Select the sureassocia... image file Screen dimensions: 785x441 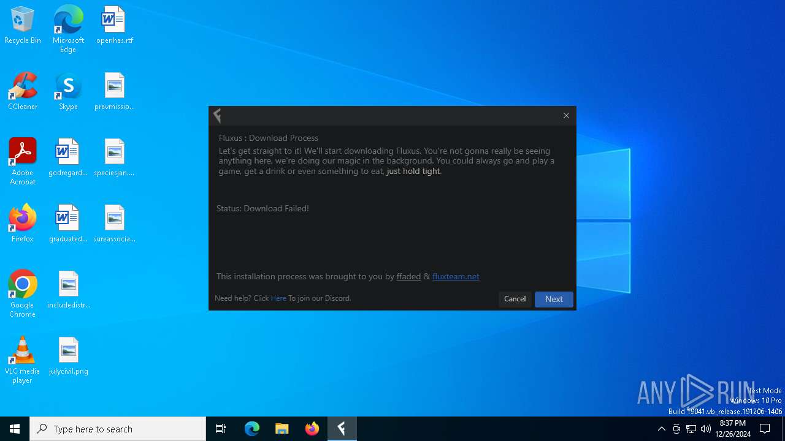point(114,224)
